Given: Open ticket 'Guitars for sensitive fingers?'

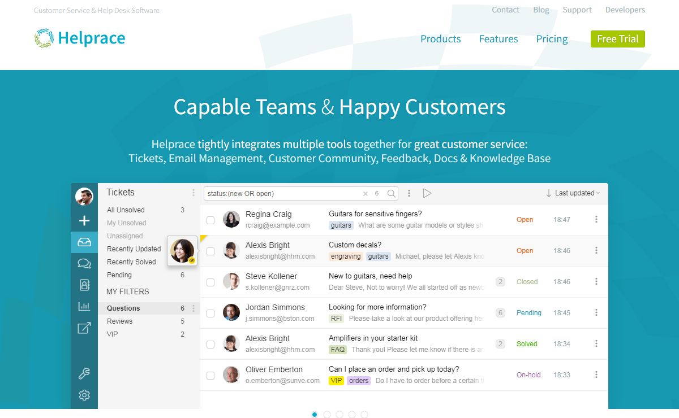Looking at the screenshot, I should point(375,214).
